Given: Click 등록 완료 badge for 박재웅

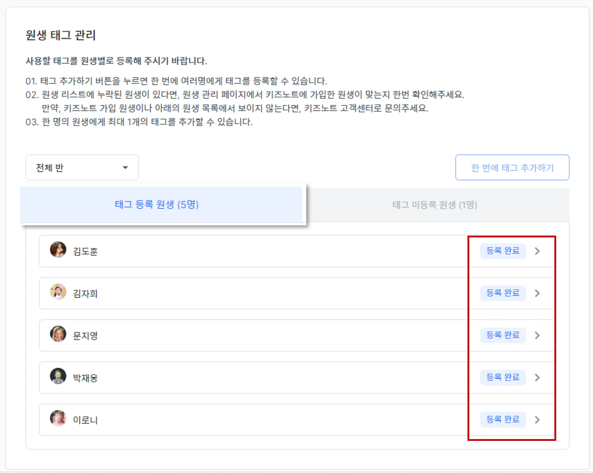Looking at the screenshot, I should [x=503, y=378].
